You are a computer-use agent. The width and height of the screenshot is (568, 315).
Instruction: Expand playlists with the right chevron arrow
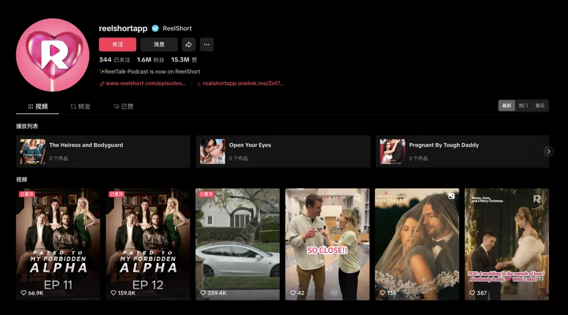tap(549, 151)
